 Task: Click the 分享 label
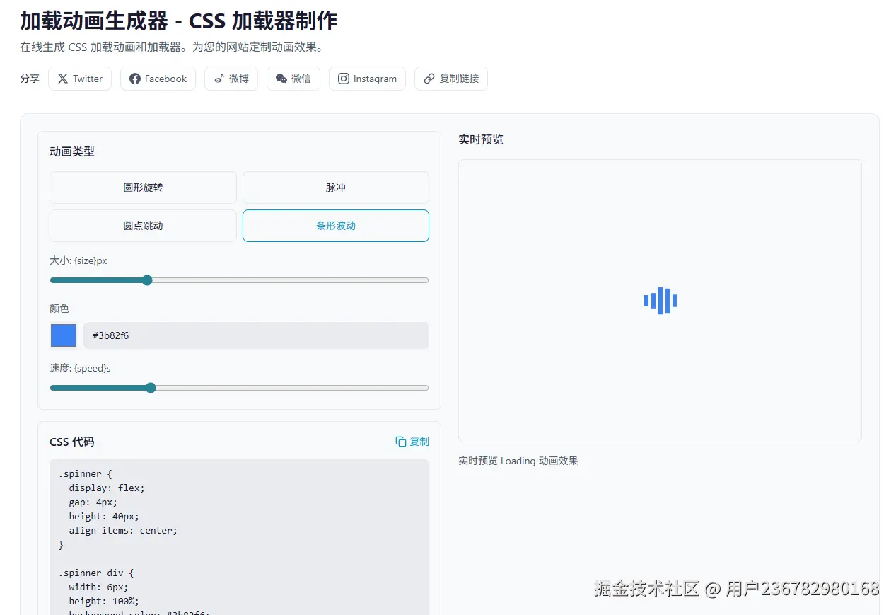tap(30, 79)
